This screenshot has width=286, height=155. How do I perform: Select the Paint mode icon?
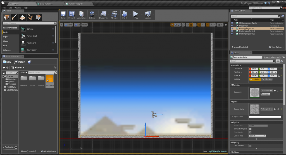(15, 17)
